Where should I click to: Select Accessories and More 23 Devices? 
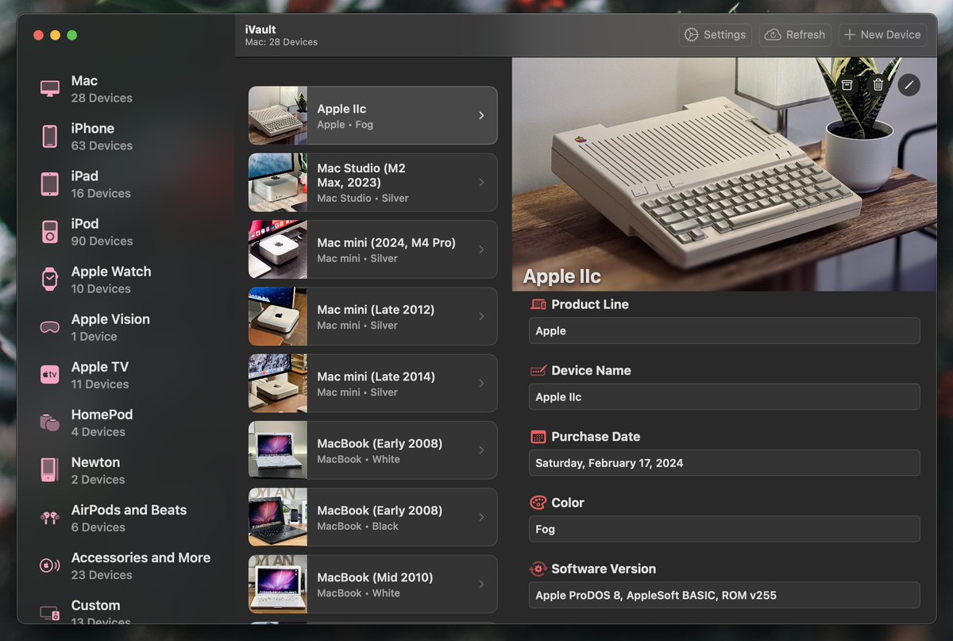127,566
